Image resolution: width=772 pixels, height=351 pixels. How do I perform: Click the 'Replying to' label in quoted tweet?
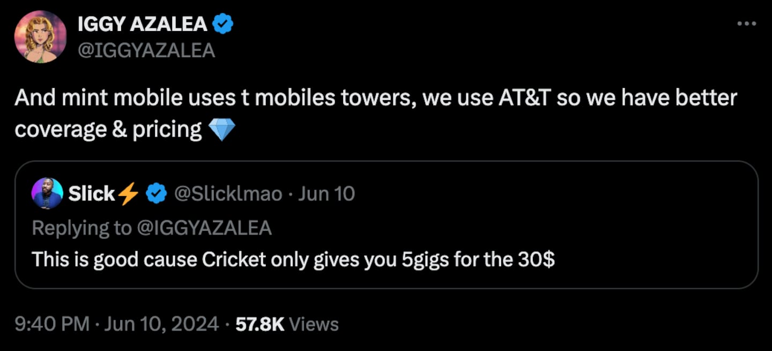(81, 228)
